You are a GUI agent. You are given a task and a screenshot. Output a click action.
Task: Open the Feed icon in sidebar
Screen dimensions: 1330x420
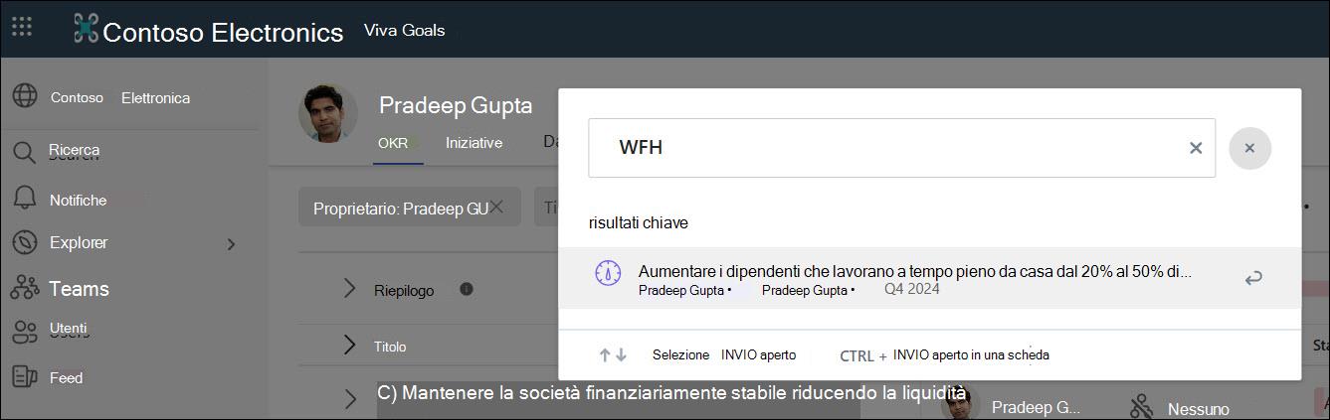pos(24,377)
